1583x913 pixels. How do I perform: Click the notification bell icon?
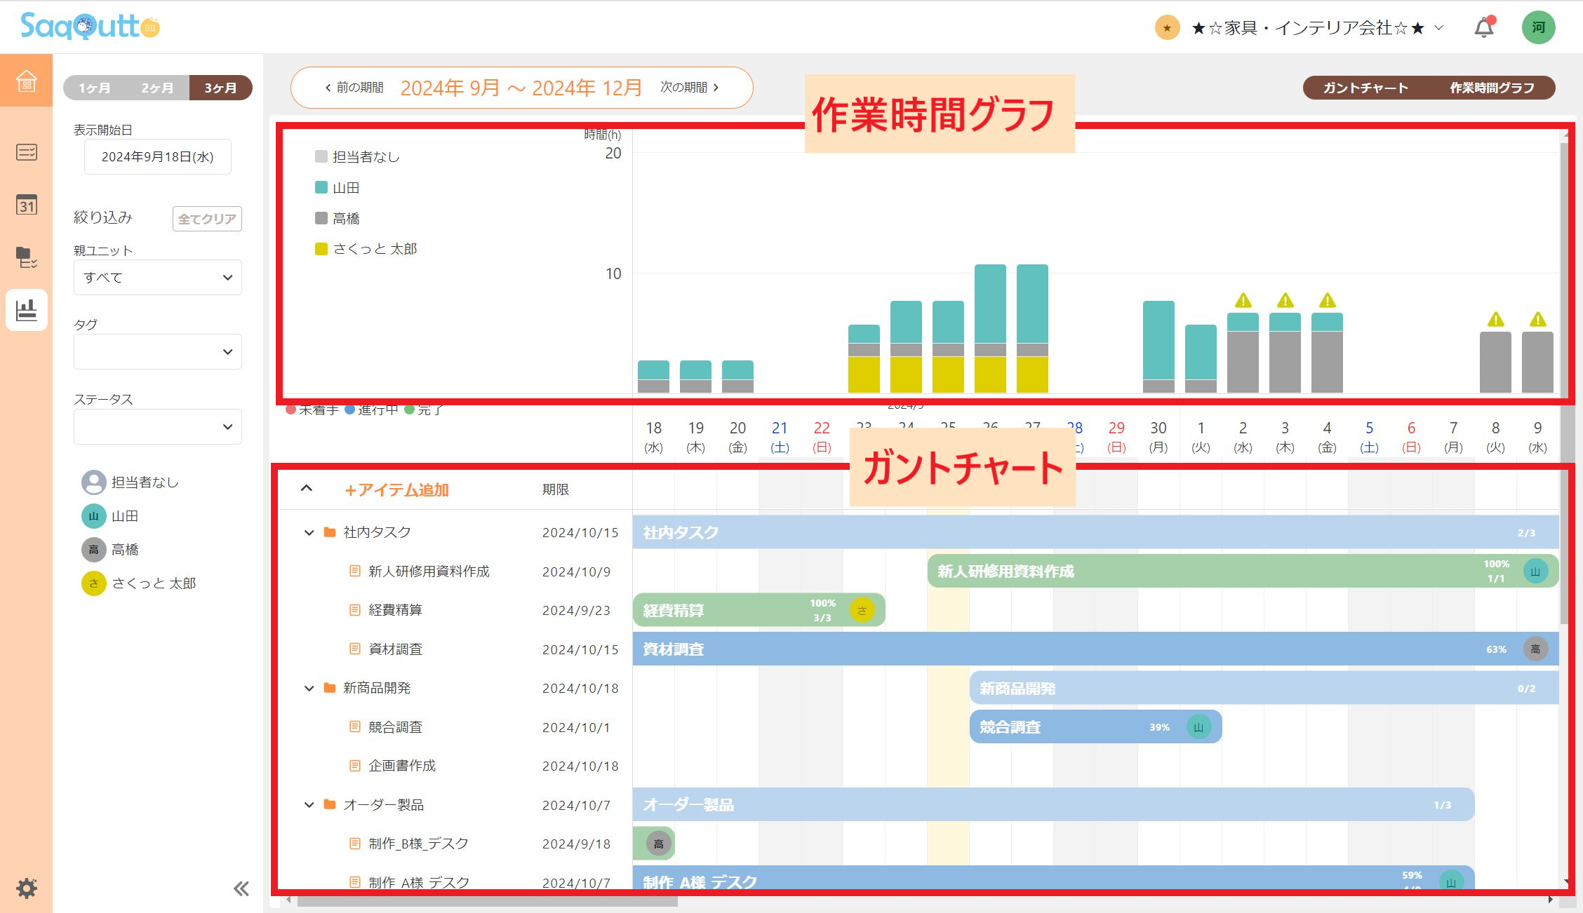pyautogui.click(x=1483, y=28)
